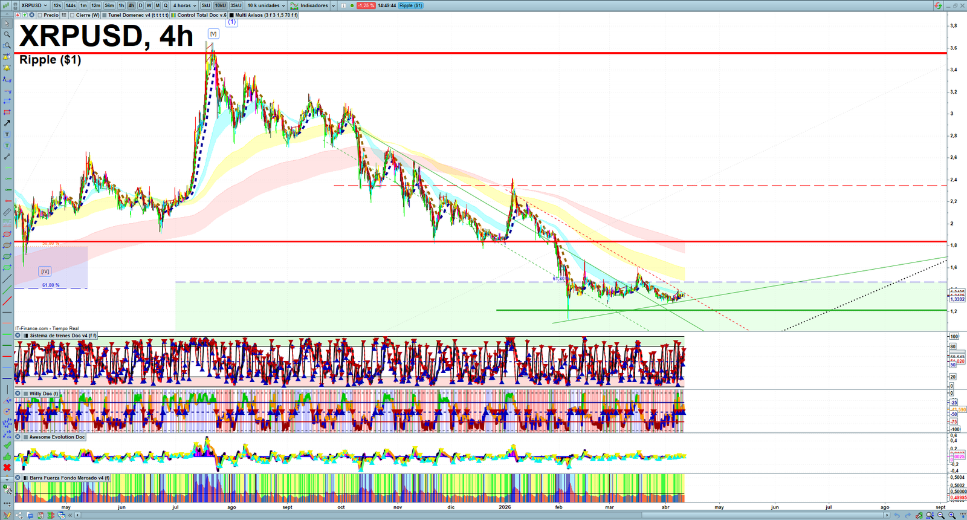This screenshot has width=967, height=520.
Task: Open the 4 horas timeframe dropdown
Action: click(185, 5)
